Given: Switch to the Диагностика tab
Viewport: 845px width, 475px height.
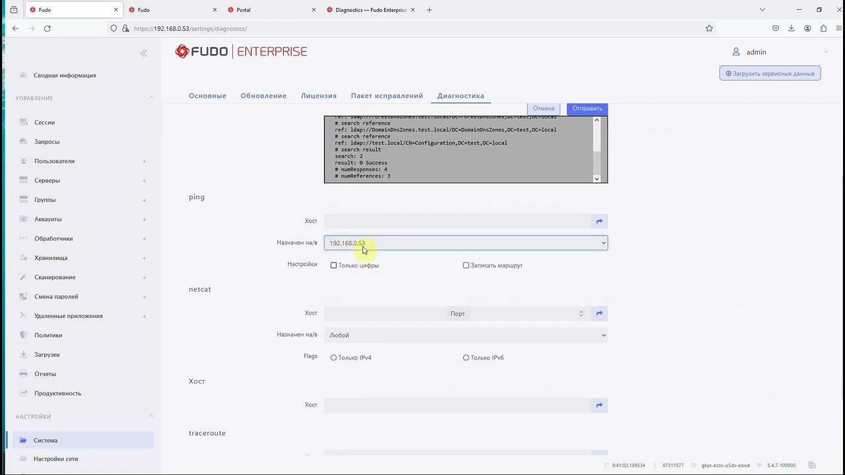Looking at the screenshot, I should 461,96.
